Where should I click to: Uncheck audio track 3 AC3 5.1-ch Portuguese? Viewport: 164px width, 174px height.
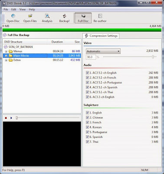pyautogui.click(x=87, y=82)
